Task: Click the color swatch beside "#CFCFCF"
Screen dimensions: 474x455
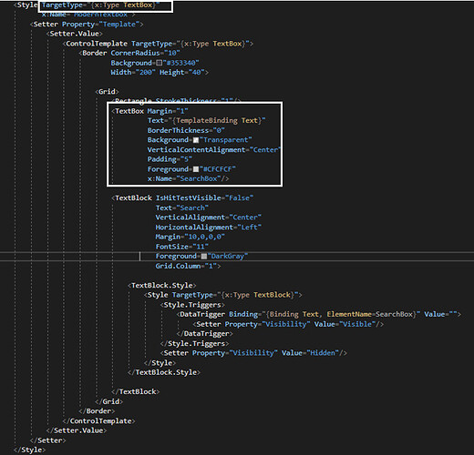Action: click(196, 169)
